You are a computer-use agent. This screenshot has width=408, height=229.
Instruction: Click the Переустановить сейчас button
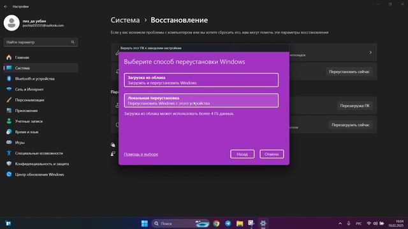[349, 72]
